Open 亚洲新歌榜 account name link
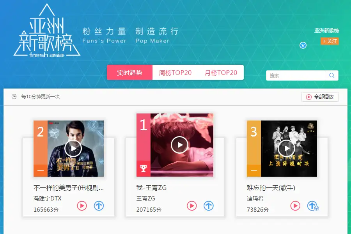351x234 pixels. (x=326, y=30)
